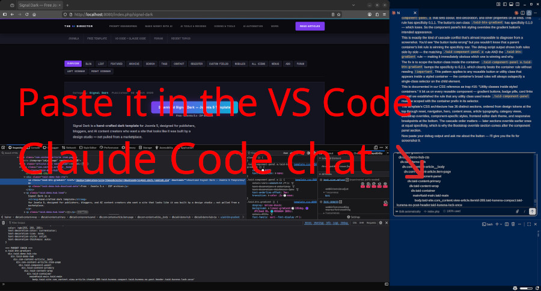The width and height of the screenshot is (541, 291).
Task: Open FEATURED demo page pill
Action: (x=117, y=64)
